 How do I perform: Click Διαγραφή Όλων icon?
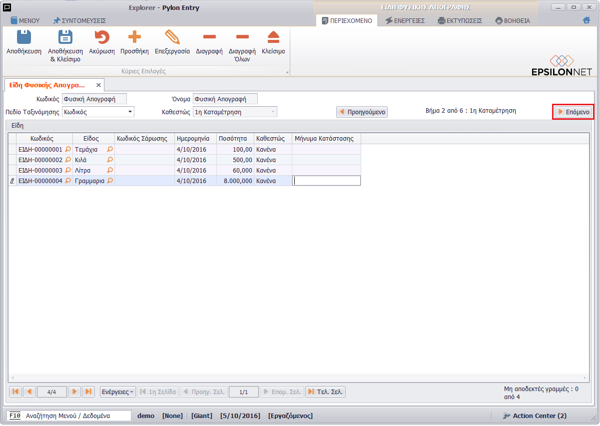point(242,38)
